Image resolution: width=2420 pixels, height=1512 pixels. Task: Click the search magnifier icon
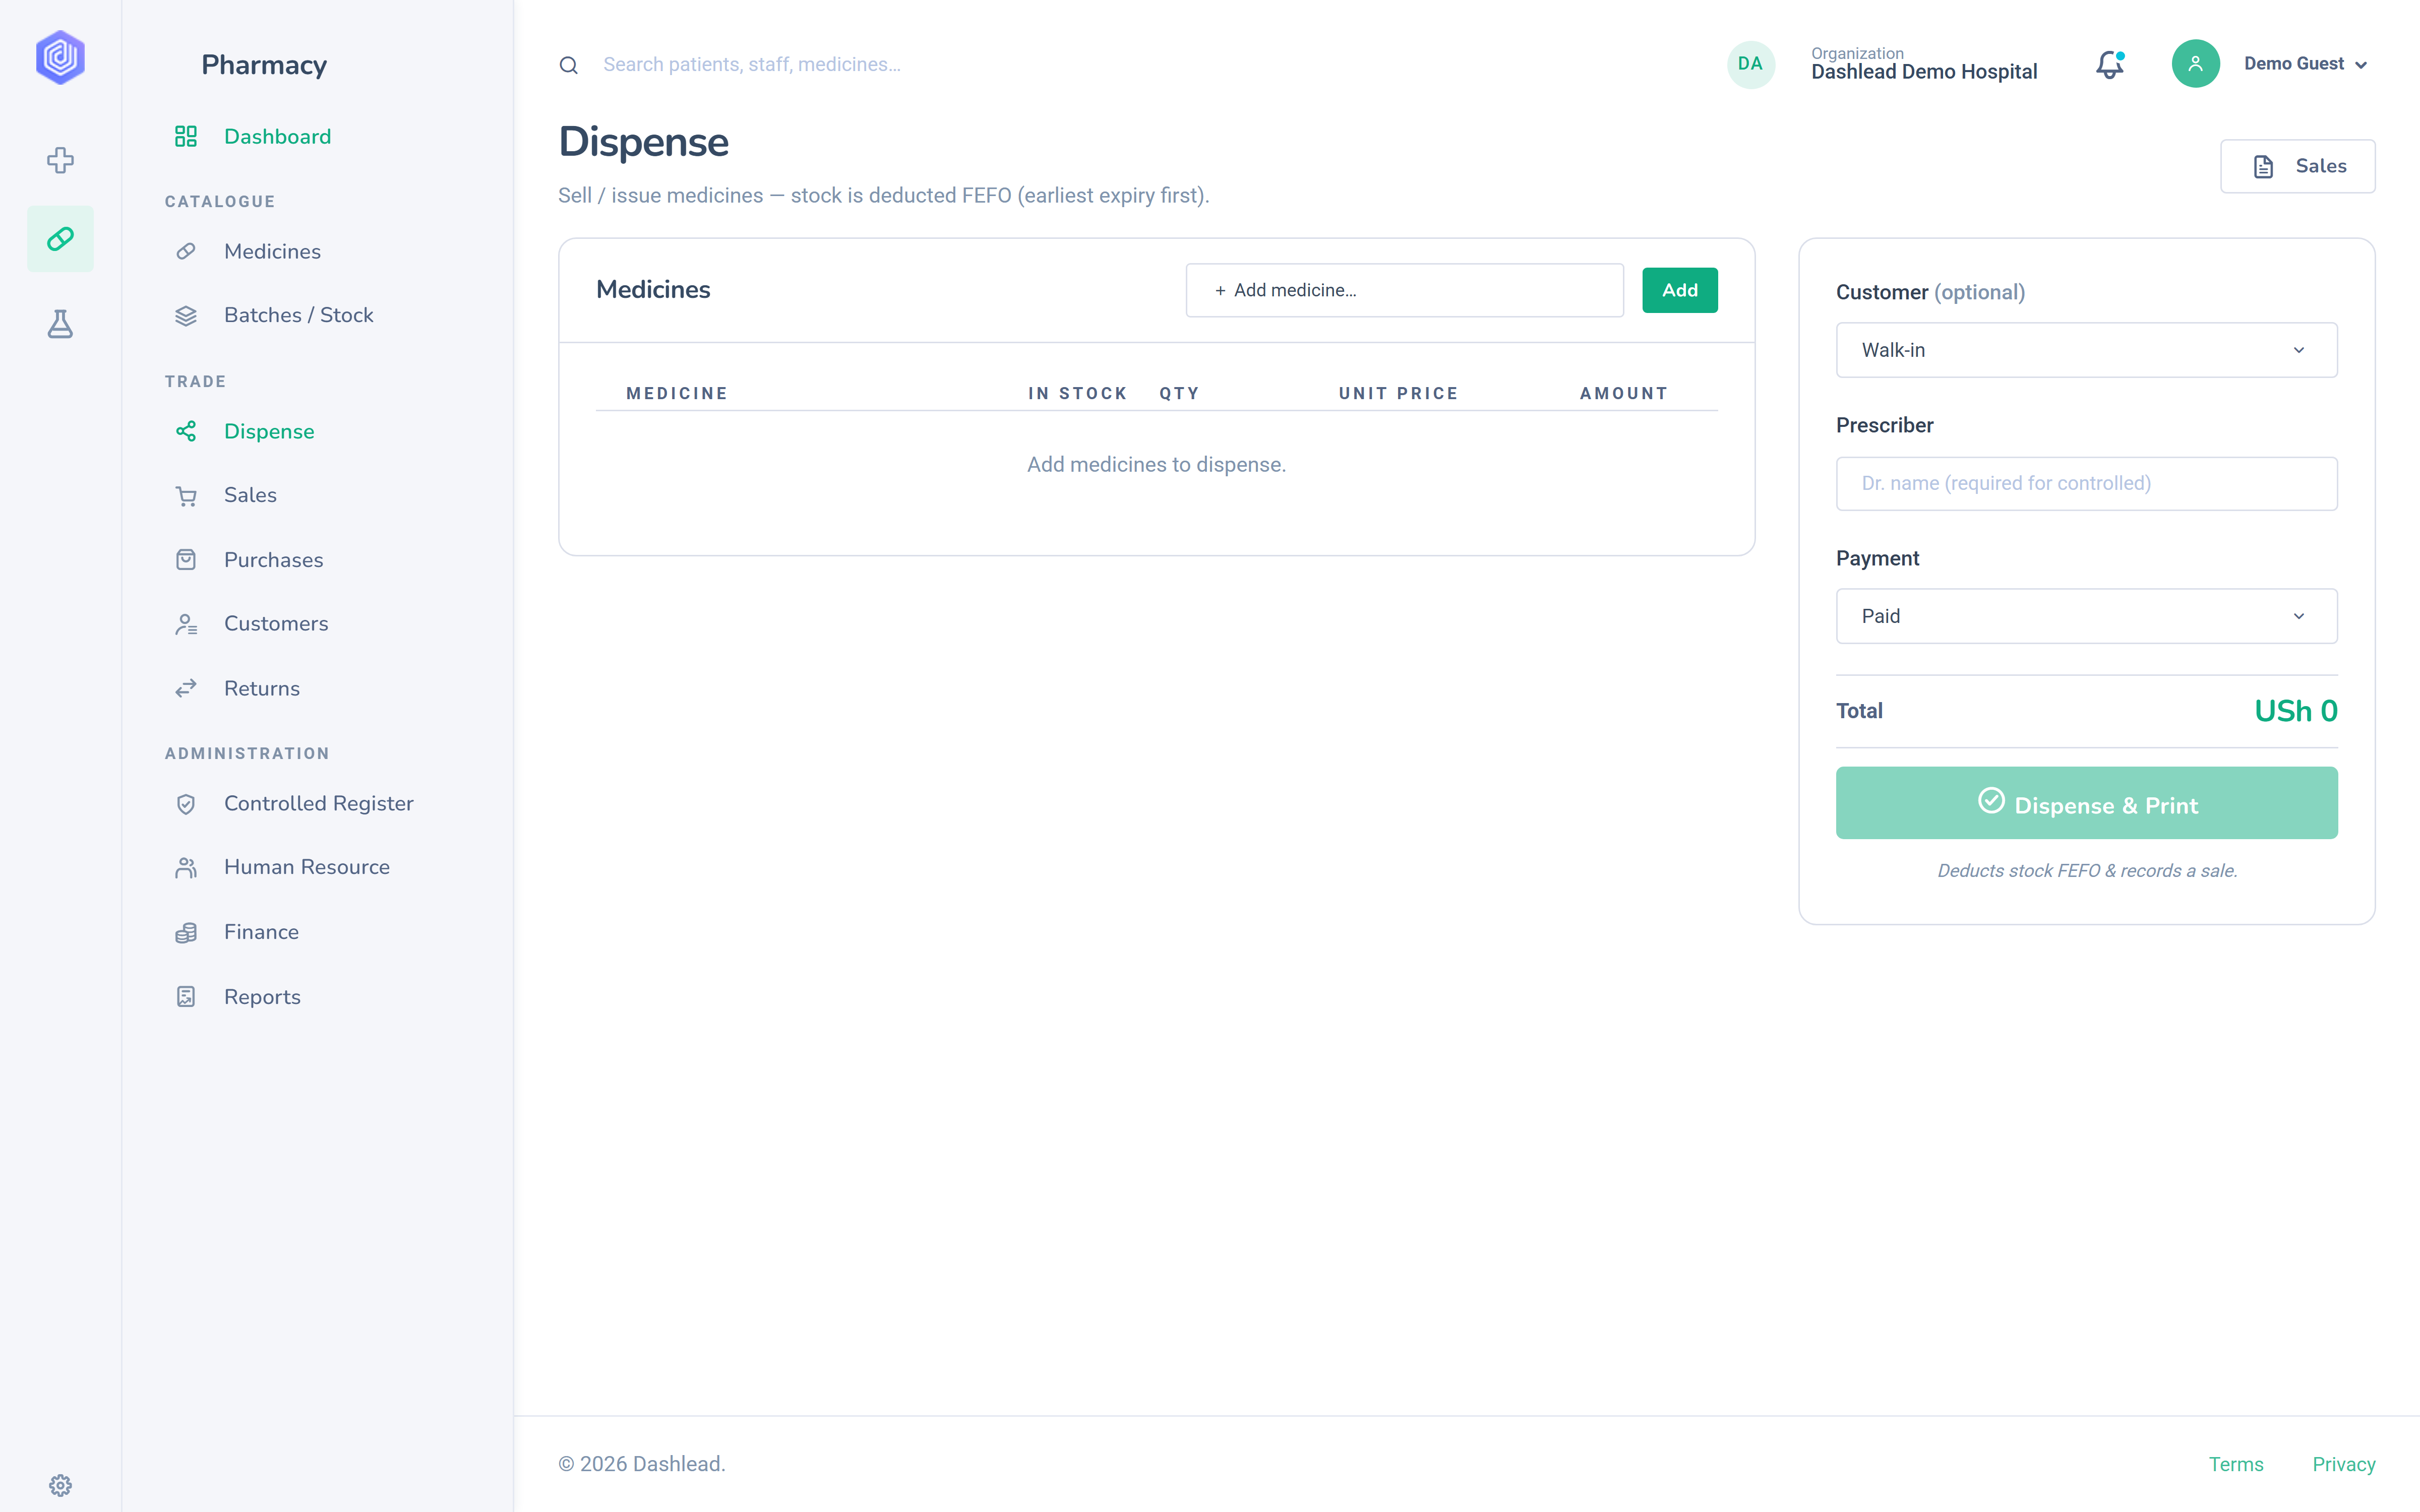coord(569,65)
